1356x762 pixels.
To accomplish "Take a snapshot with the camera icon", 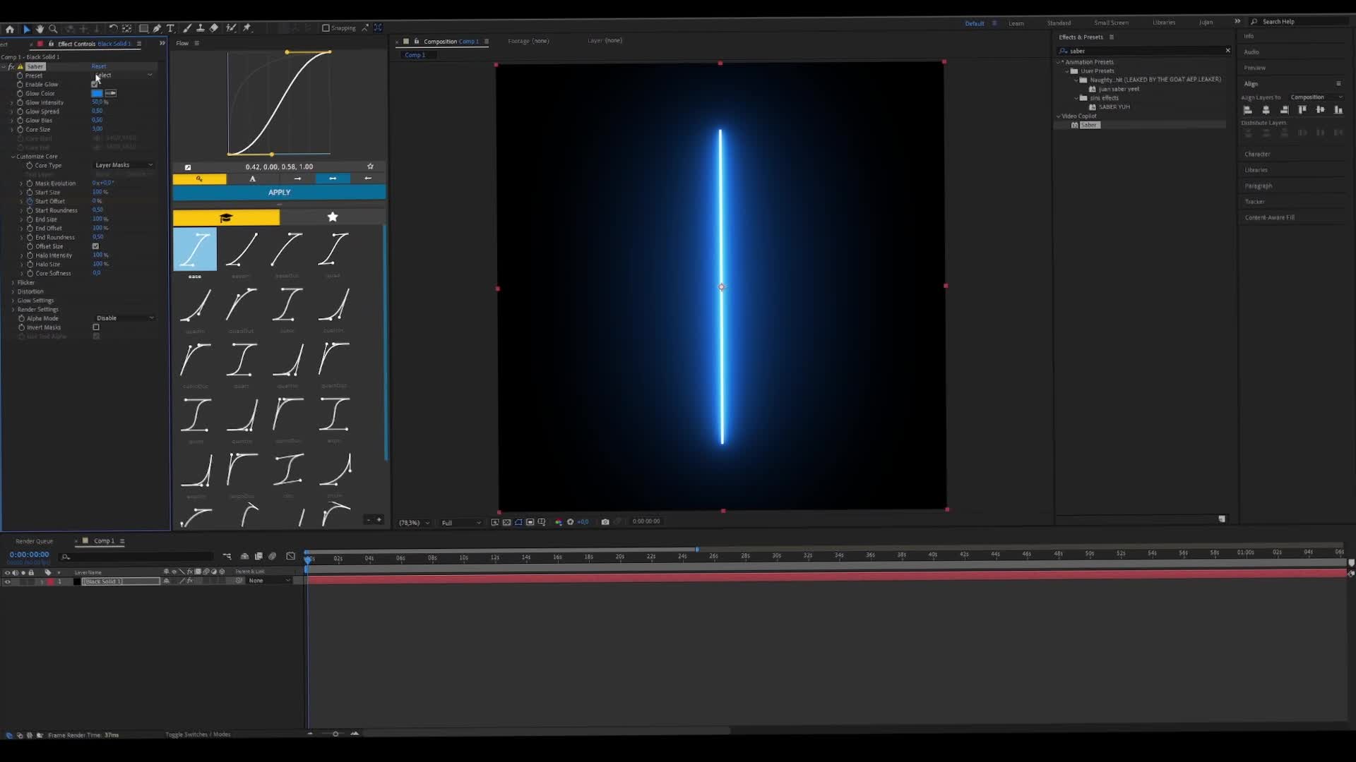I will (x=605, y=522).
